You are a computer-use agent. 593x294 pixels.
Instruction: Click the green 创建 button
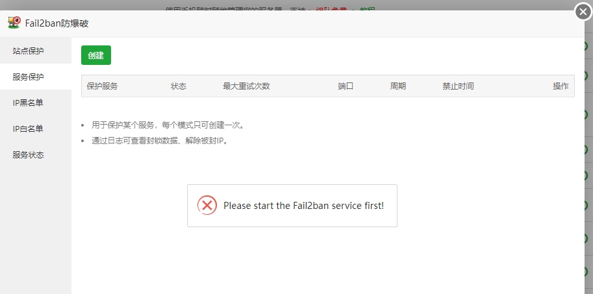tap(96, 55)
